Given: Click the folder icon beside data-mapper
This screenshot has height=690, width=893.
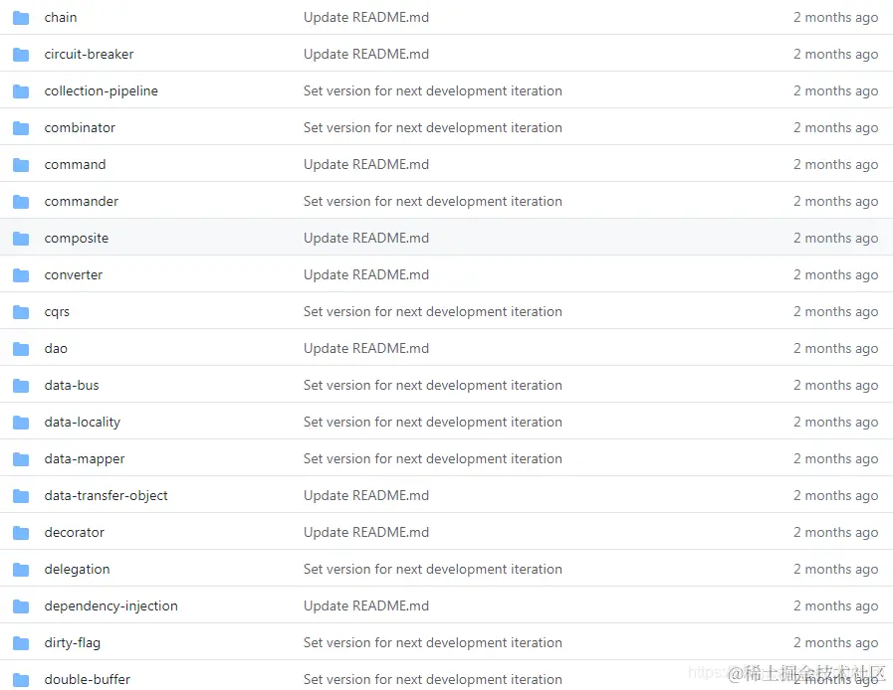Looking at the screenshot, I should 21,459.
